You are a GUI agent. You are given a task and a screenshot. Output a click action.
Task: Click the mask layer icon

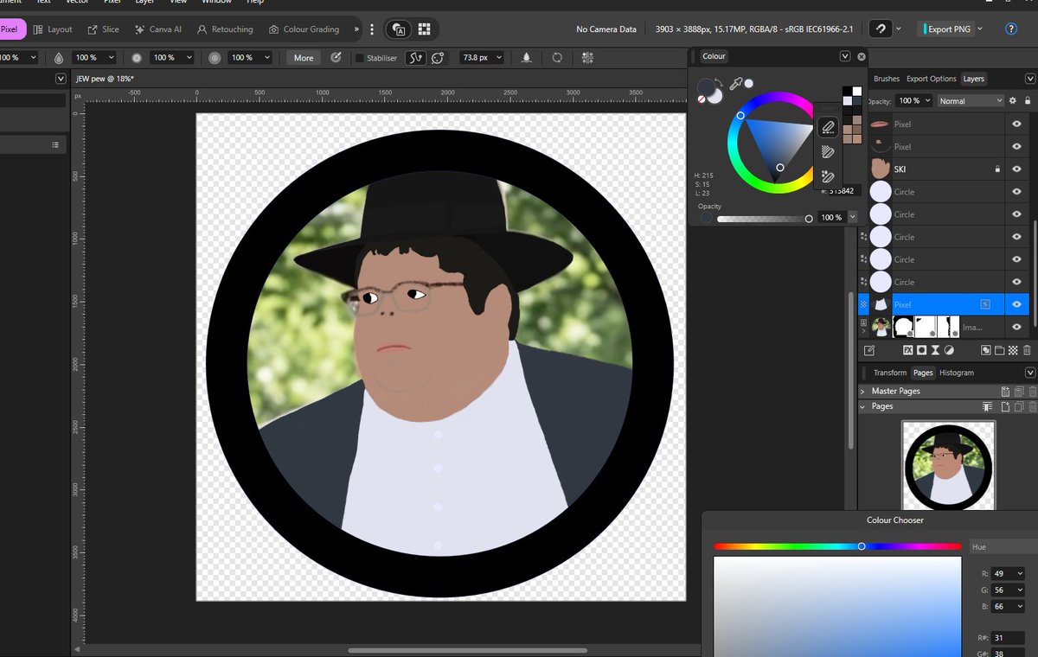tap(922, 350)
